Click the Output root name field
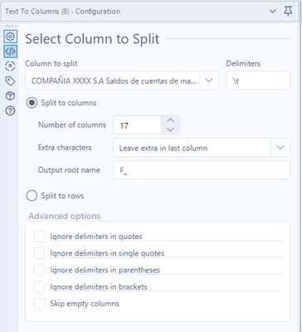Viewport: 302px width, 332px height. click(x=202, y=170)
